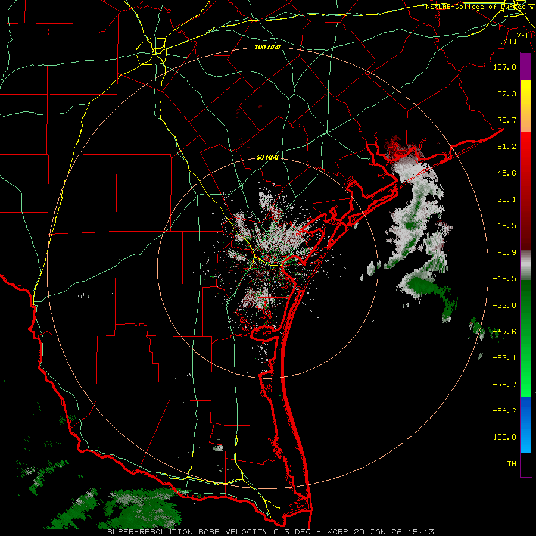This screenshot has width=536, height=536.
Task: Click the NEXLAB-College of DuPage credit text
Action: click(x=480, y=7)
